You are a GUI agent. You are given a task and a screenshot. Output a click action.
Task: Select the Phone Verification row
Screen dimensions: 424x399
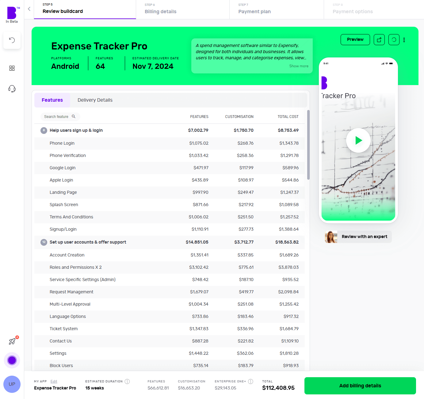(170, 156)
